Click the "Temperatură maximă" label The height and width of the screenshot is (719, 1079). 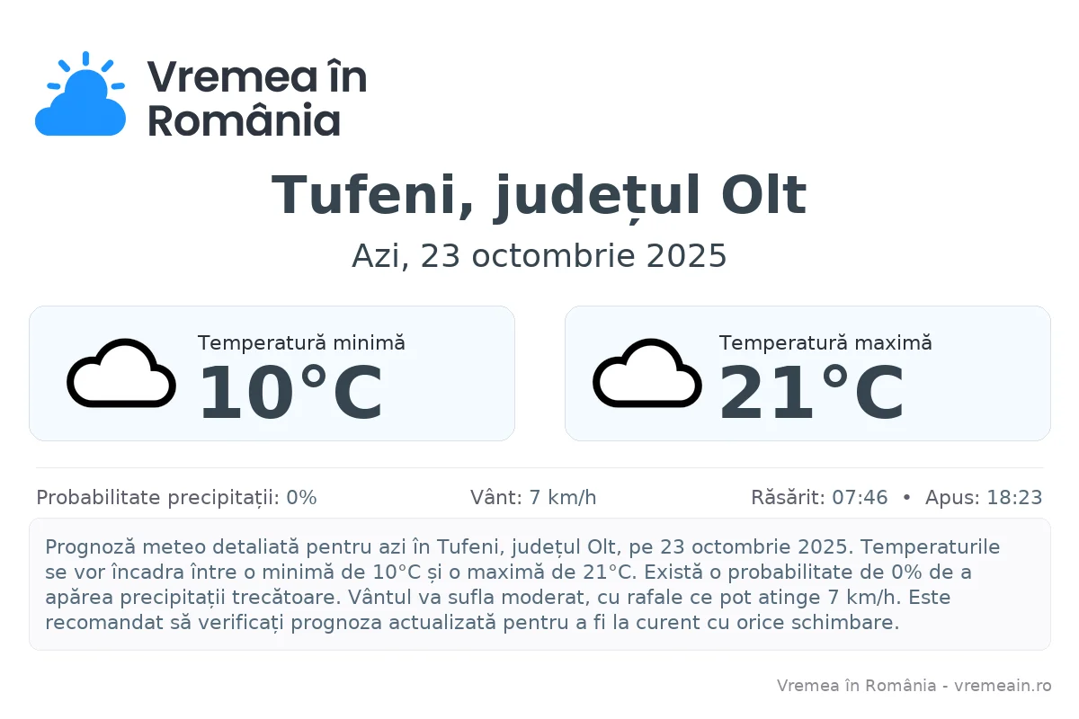pos(825,342)
